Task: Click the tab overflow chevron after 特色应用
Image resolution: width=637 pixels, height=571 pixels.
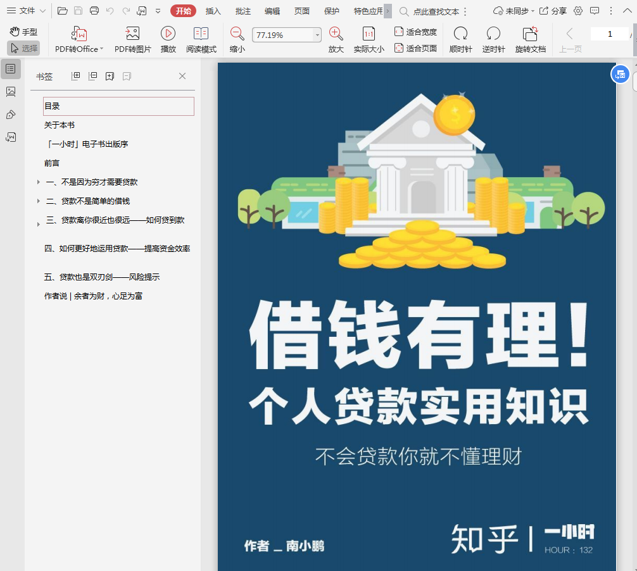Action: (388, 11)
